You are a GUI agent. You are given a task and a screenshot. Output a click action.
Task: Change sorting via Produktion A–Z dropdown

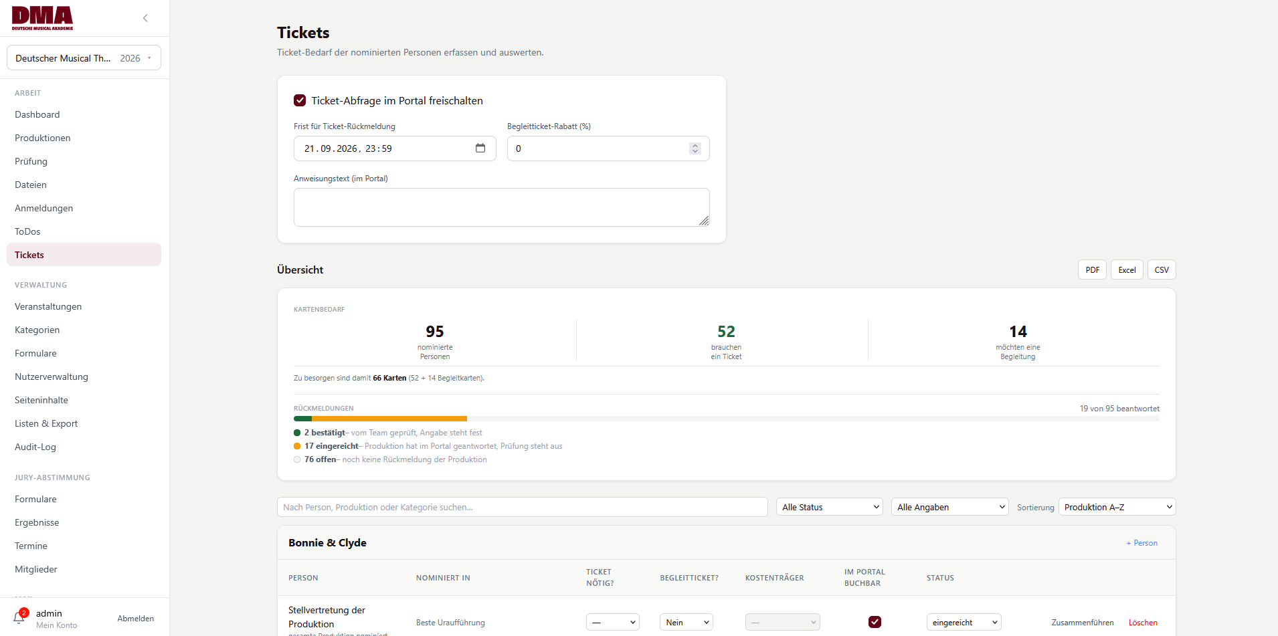1117,507
